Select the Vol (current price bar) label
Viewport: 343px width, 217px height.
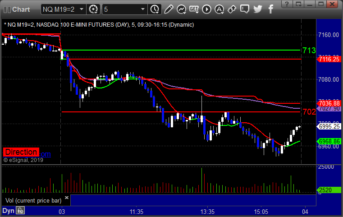(33, 200)
